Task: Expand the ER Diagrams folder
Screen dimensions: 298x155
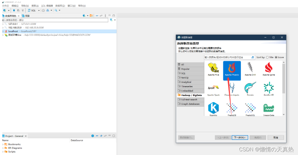Action: [3, 148]
